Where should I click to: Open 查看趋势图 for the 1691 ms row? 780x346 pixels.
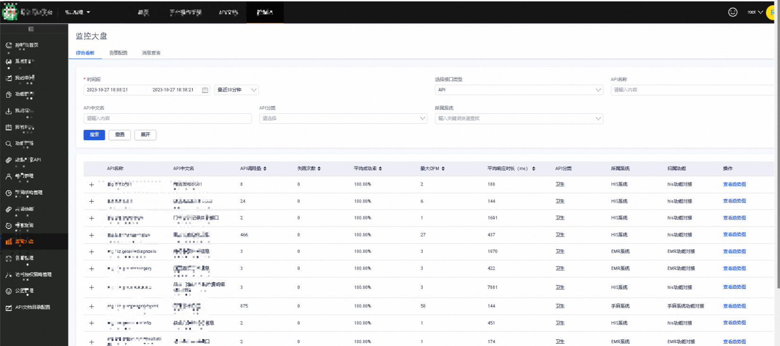734,218
